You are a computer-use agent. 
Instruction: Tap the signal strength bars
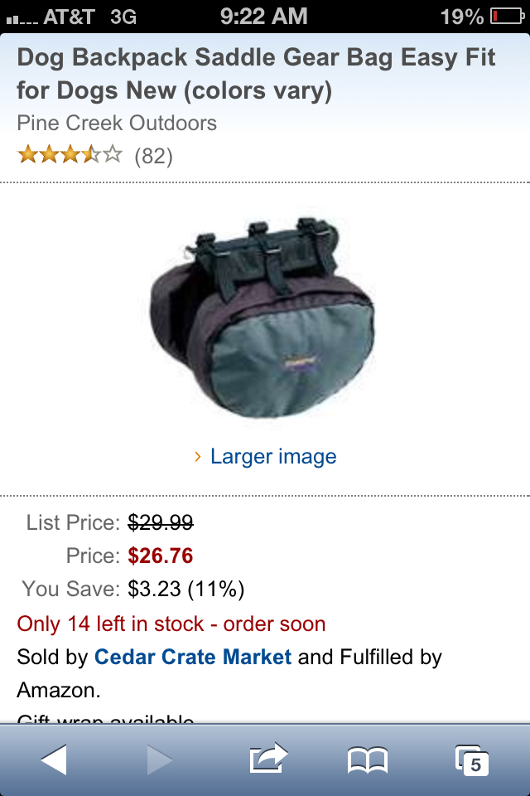[22, 19]
